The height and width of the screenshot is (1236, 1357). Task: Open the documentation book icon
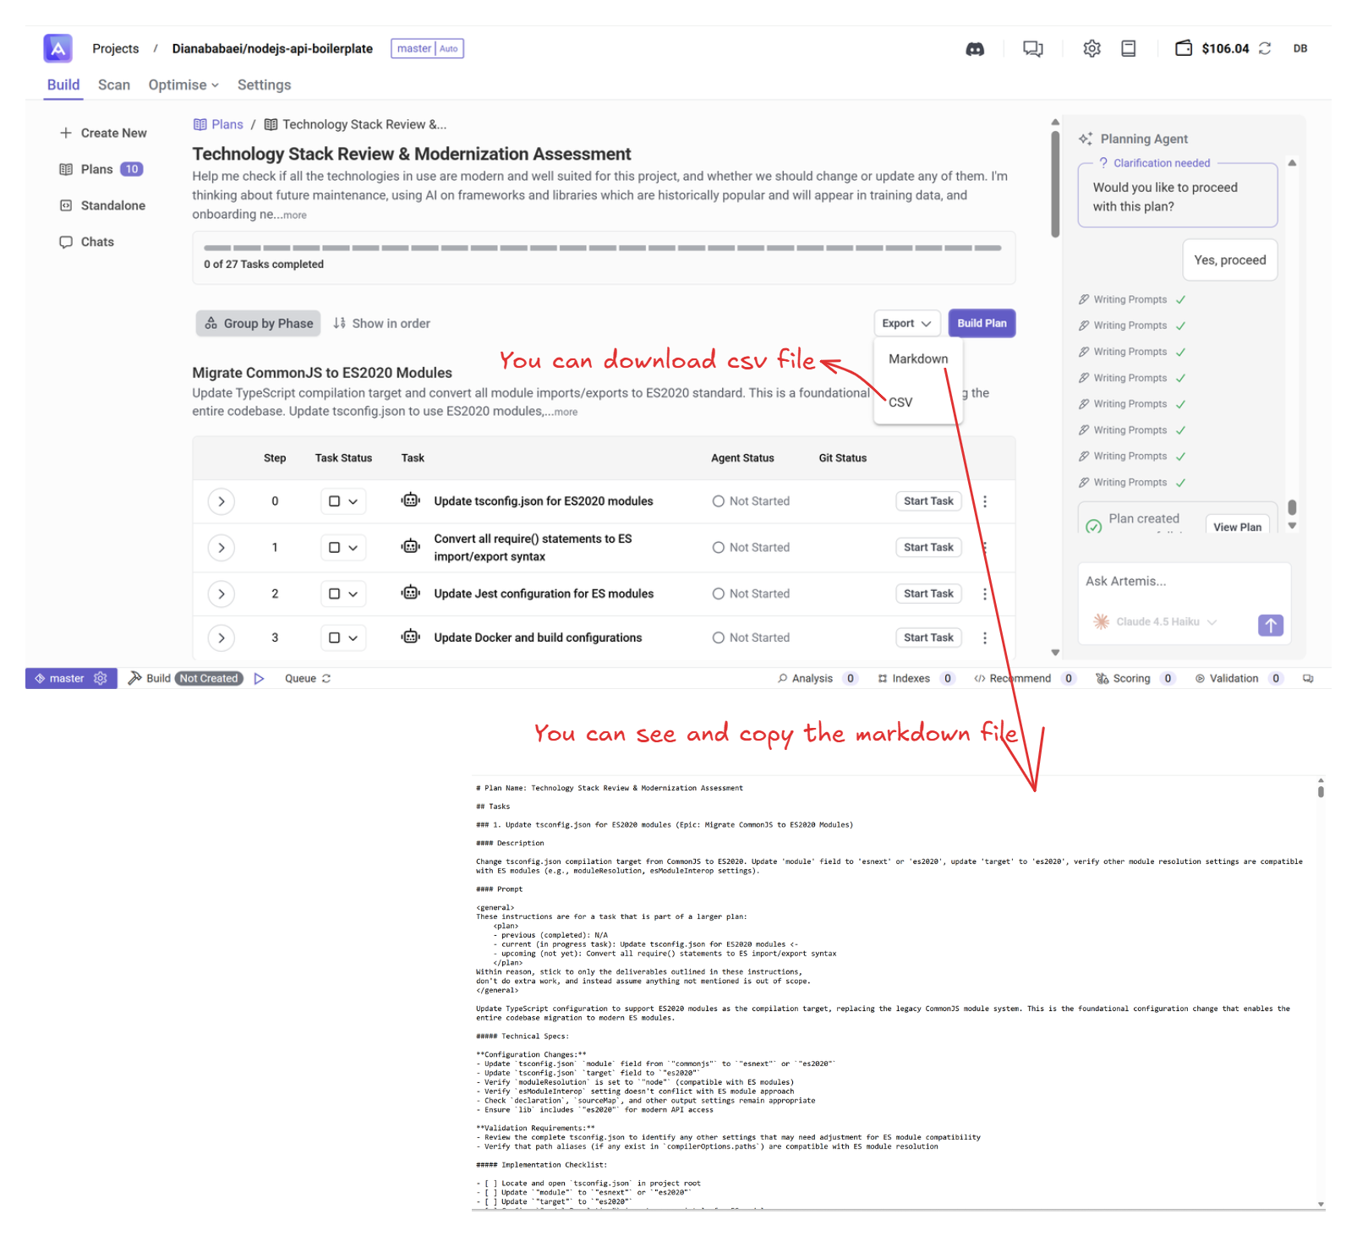(1128, 49)
